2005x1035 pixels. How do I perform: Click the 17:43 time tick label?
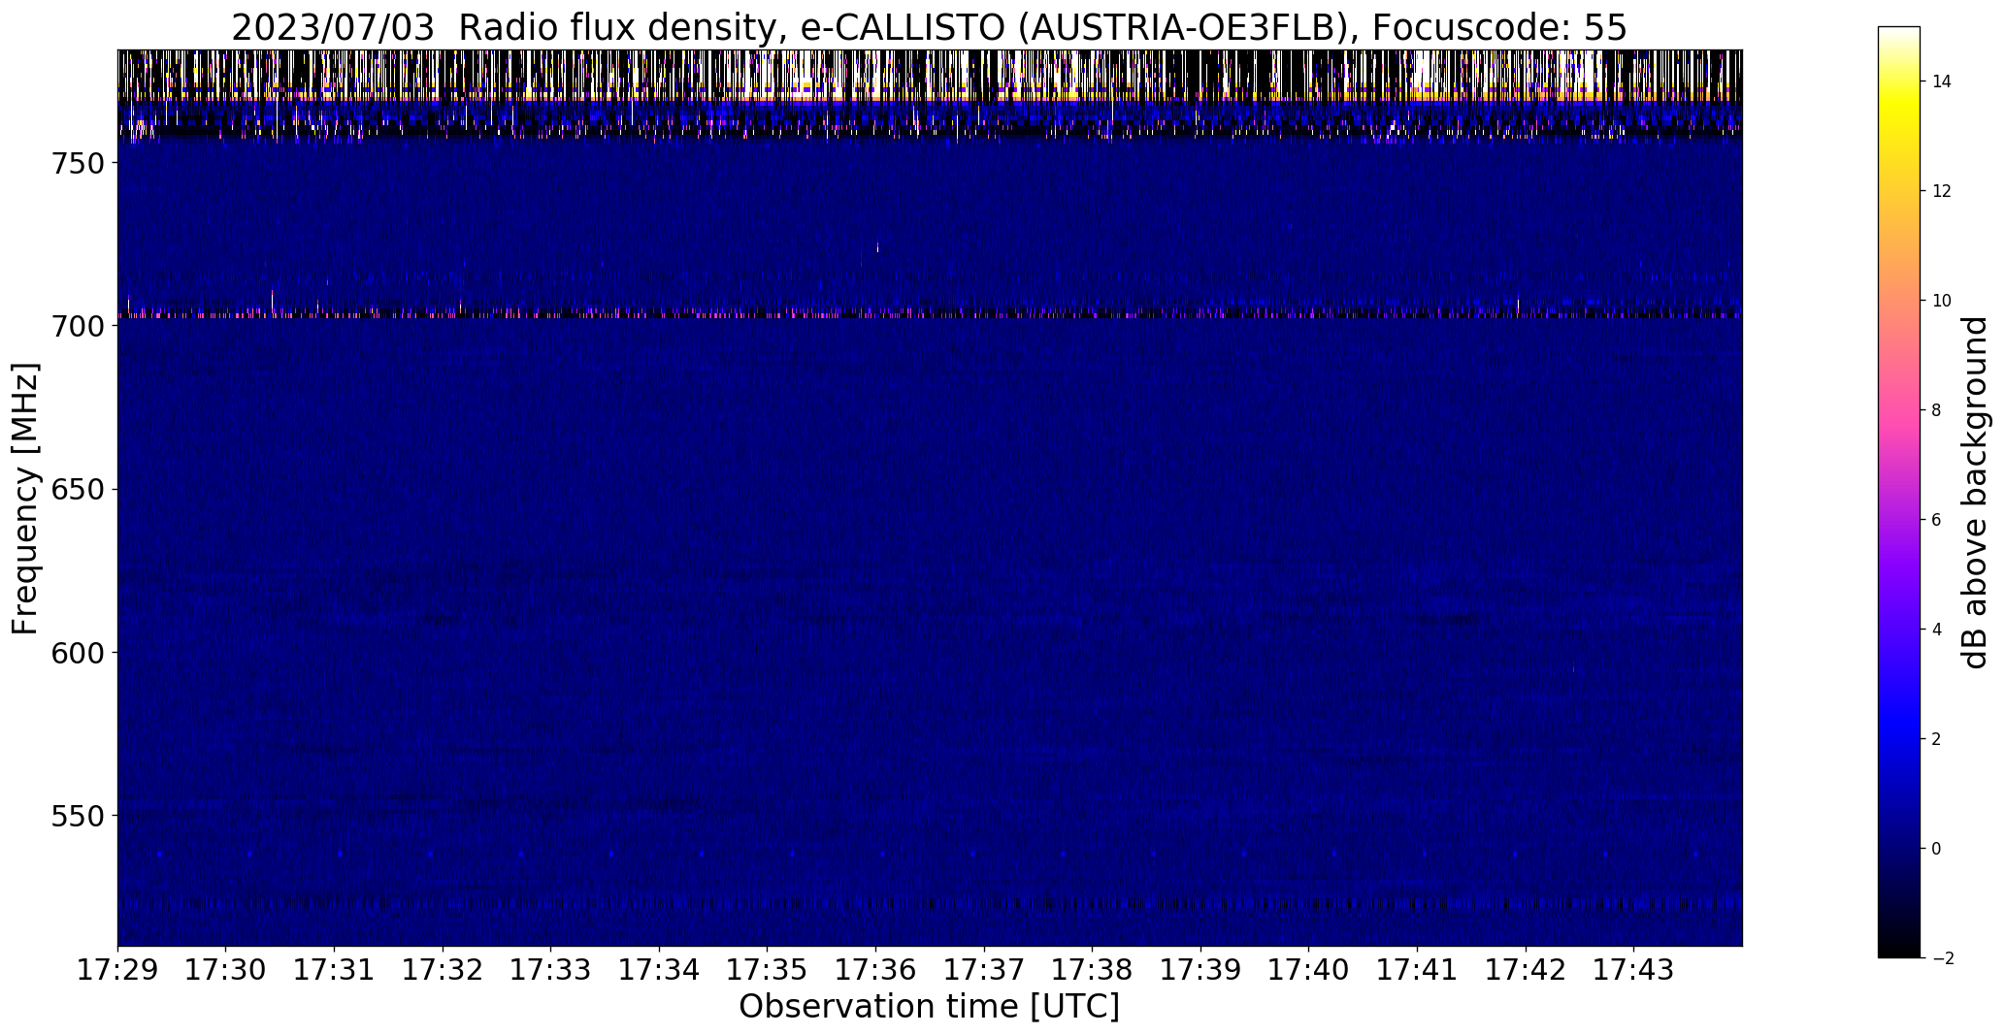1633,970
